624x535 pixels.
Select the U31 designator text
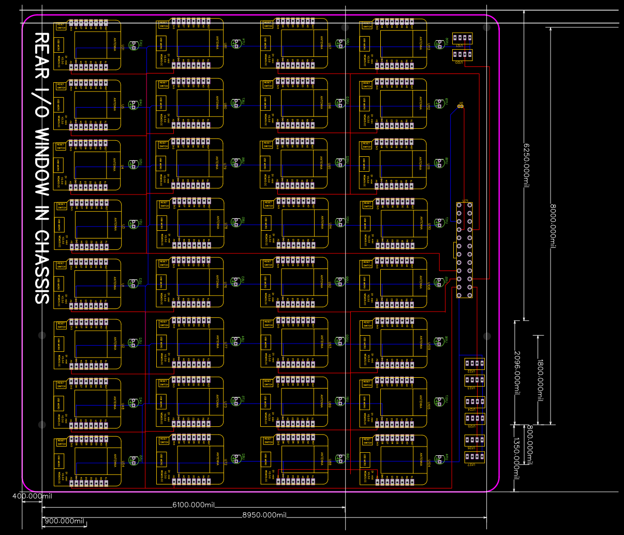(x=123, y=47)
